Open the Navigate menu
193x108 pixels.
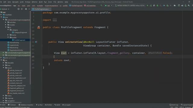pos(15,2)
